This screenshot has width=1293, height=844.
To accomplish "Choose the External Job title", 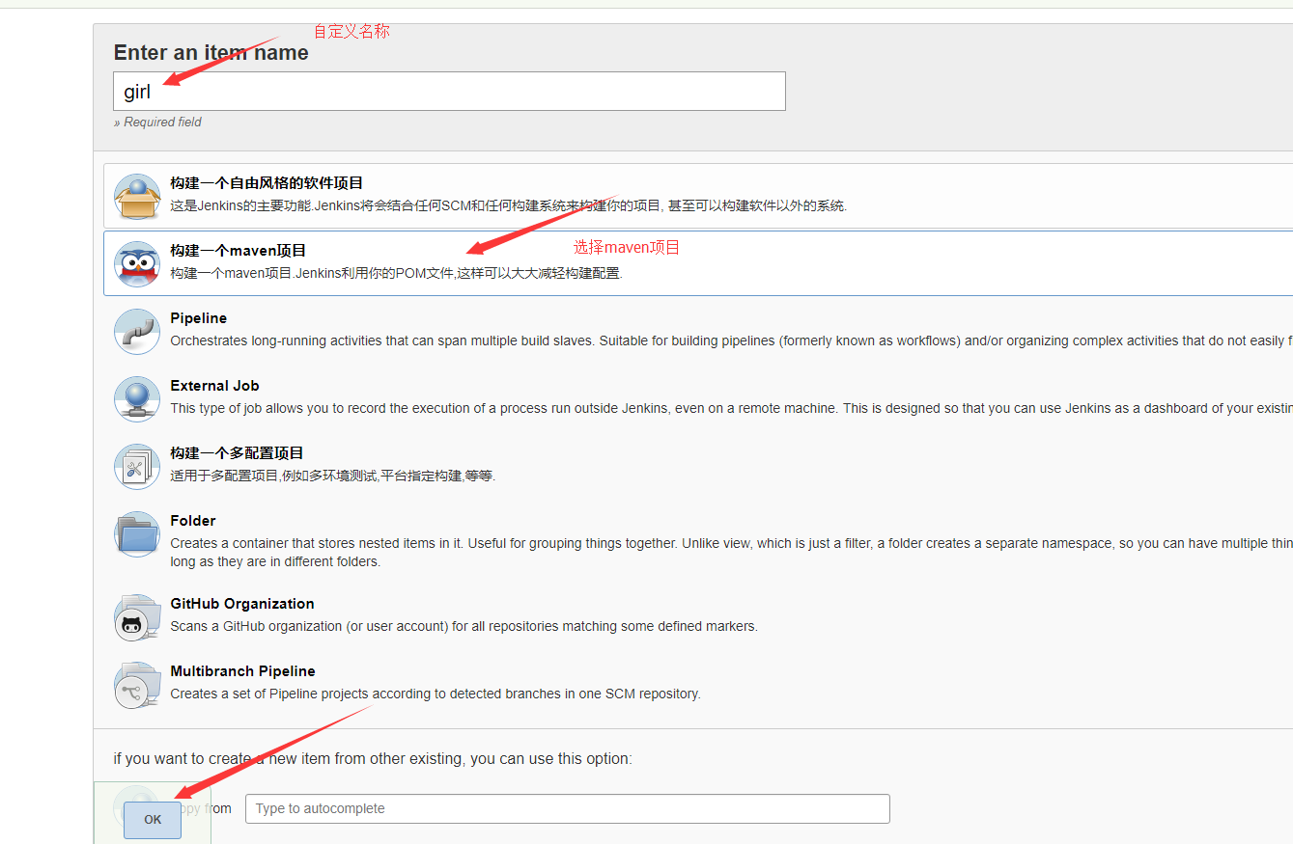I will coord(214,386).
